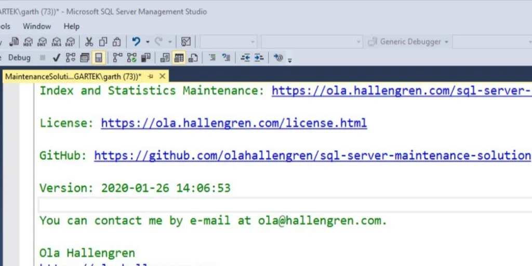This screenshot has height=266, width=532.
Task: Switch output to Results to File
Action: click(x=193, y=58)
